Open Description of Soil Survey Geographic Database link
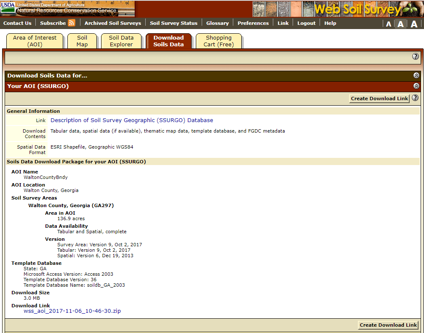The image size is (424, 333). click(132, 120)
